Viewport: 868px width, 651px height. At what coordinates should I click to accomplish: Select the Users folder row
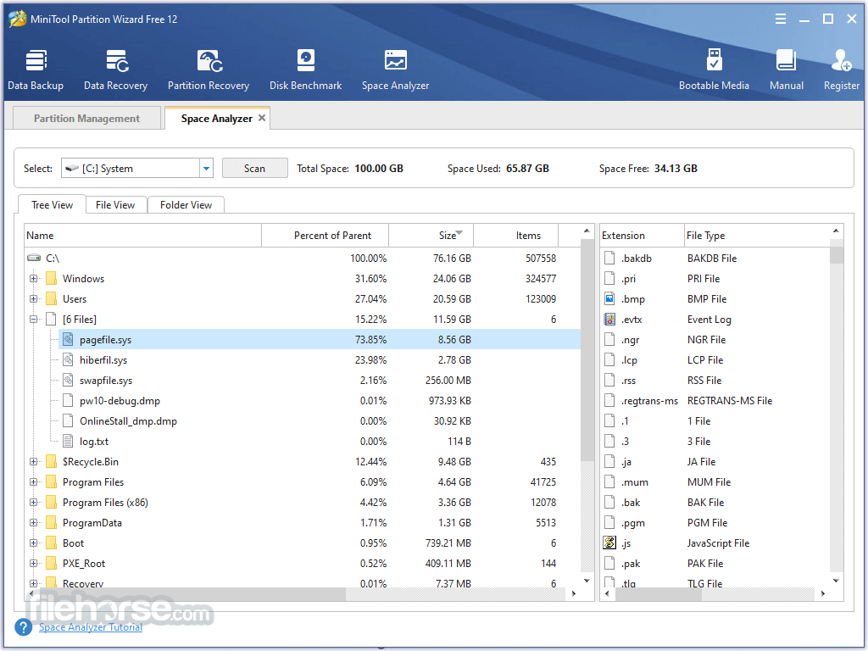click(x=303, y=299)
